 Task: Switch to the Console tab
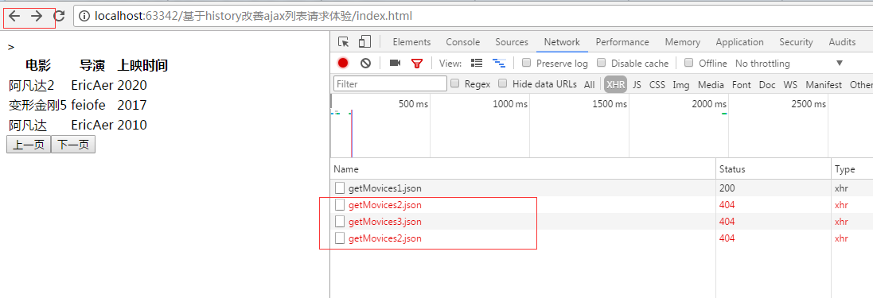462,42
